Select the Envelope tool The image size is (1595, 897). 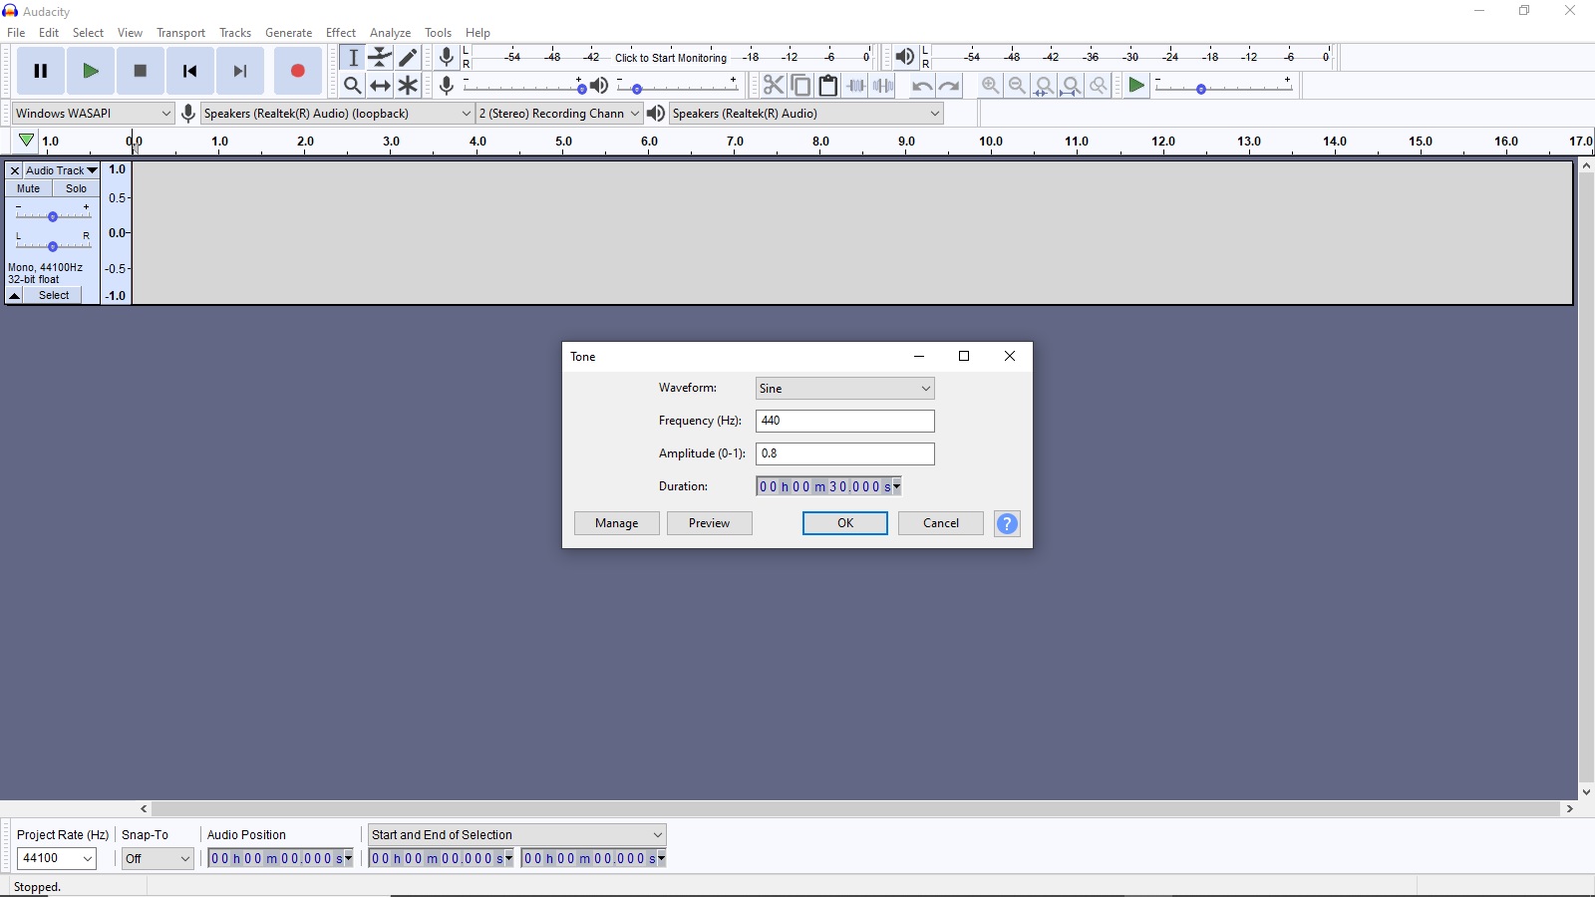pyautogui.click(x=380, y=58)
